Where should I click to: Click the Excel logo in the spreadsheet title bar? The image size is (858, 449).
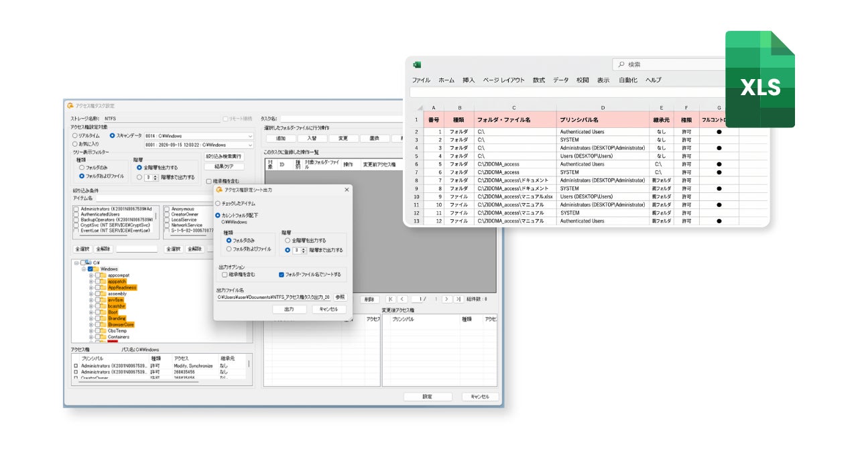click(416, 65)
